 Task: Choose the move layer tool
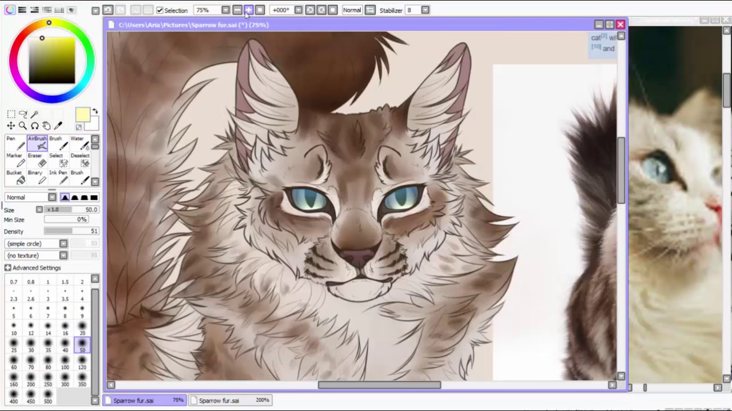coord(11,126)
